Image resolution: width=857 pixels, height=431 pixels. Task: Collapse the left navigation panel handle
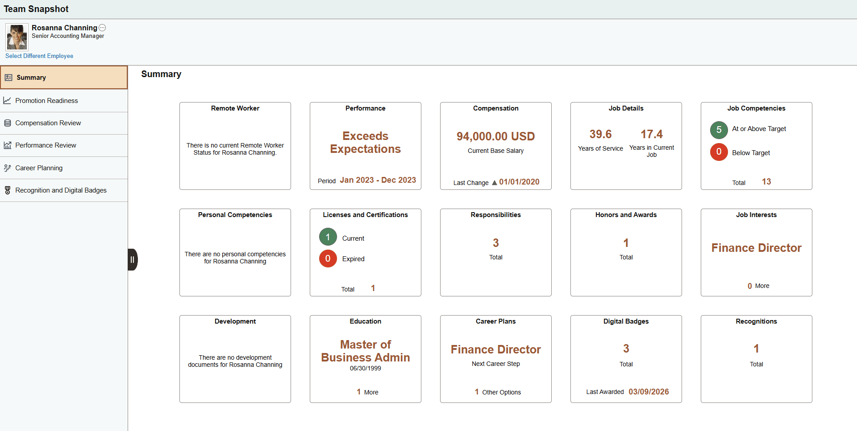133,259
